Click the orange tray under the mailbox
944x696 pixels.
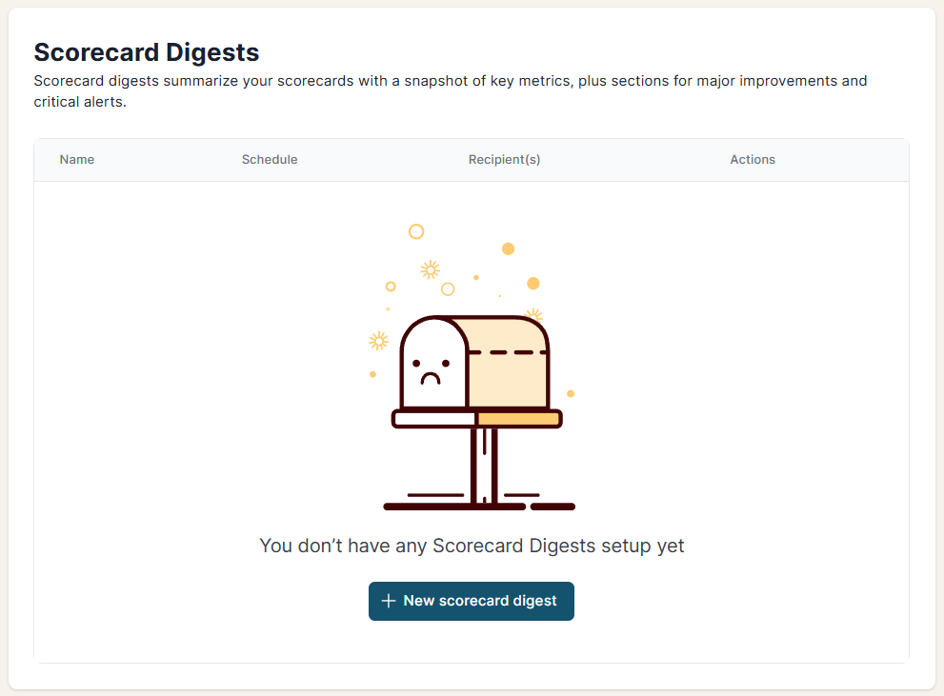tap(518, 419)
